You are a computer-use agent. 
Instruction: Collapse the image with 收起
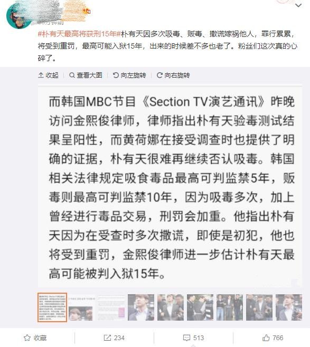pos(48,75)
